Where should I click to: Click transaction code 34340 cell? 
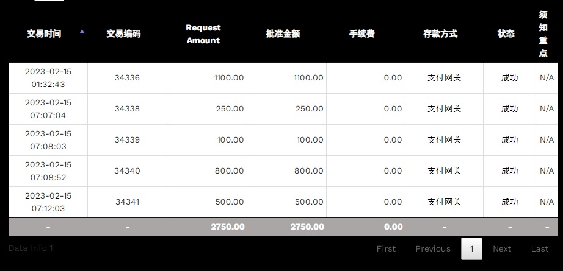pos(127,171)
